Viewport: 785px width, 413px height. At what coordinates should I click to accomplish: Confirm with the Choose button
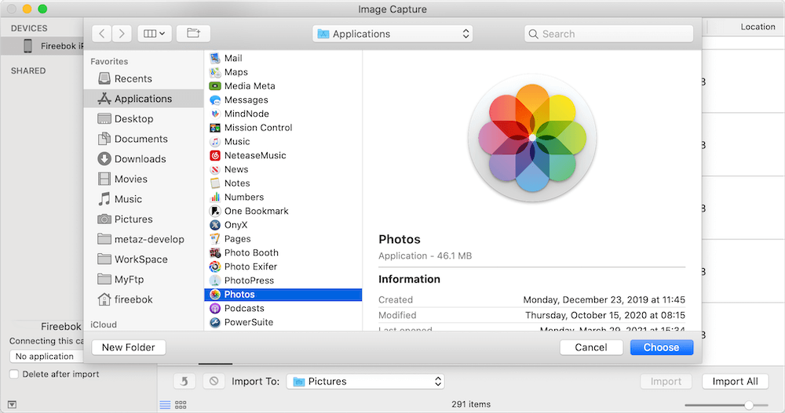tap(661, 347)
